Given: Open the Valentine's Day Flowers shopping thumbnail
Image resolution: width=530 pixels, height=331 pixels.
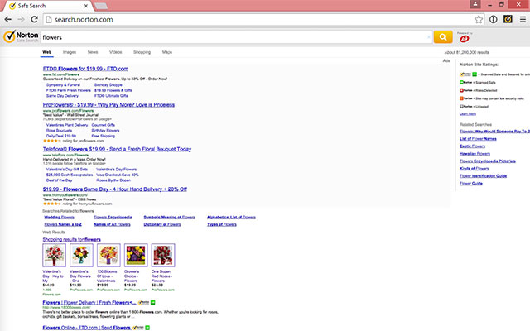Looking at the screenshot, I should [81, 255].
